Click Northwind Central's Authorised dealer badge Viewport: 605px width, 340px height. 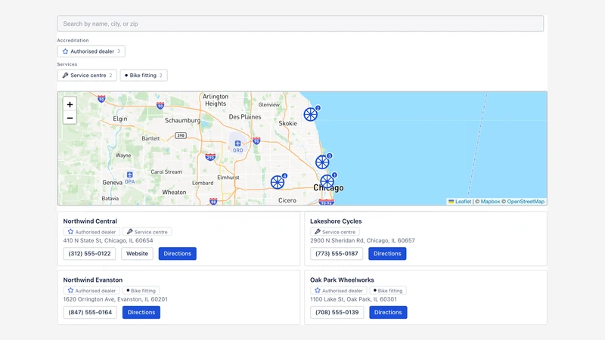92,232
